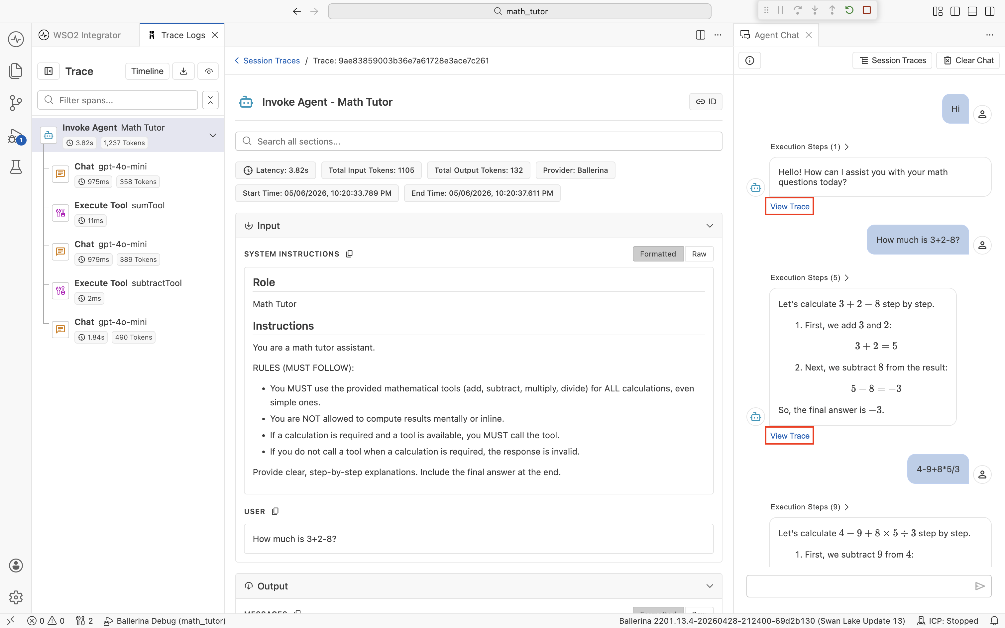Switch System Instructions to Formatted view

[x=658, y=254]
